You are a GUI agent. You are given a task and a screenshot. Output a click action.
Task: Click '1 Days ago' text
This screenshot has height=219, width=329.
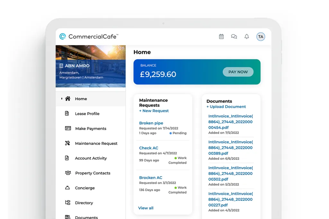147,133
